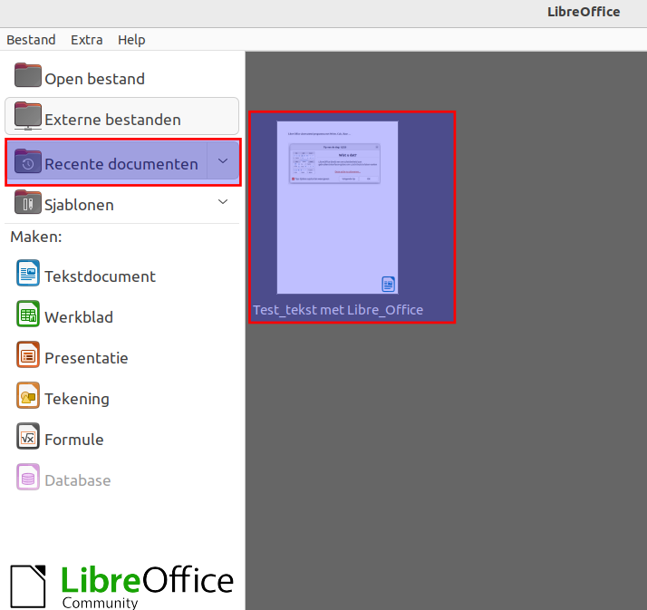Click the Database Base icon
This screenshot has height=610, width=647.
point(28,477)
